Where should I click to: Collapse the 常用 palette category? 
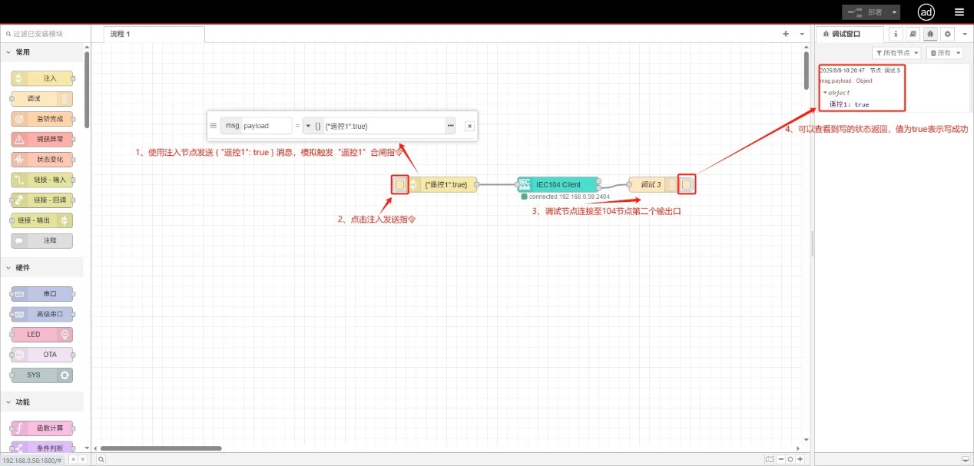(9, 53)
